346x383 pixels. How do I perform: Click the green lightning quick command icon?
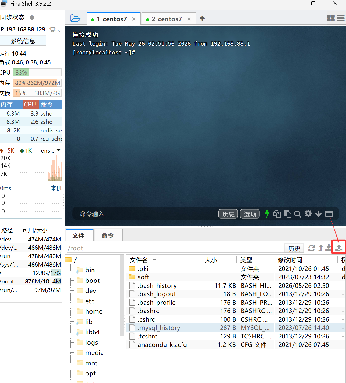267,213
